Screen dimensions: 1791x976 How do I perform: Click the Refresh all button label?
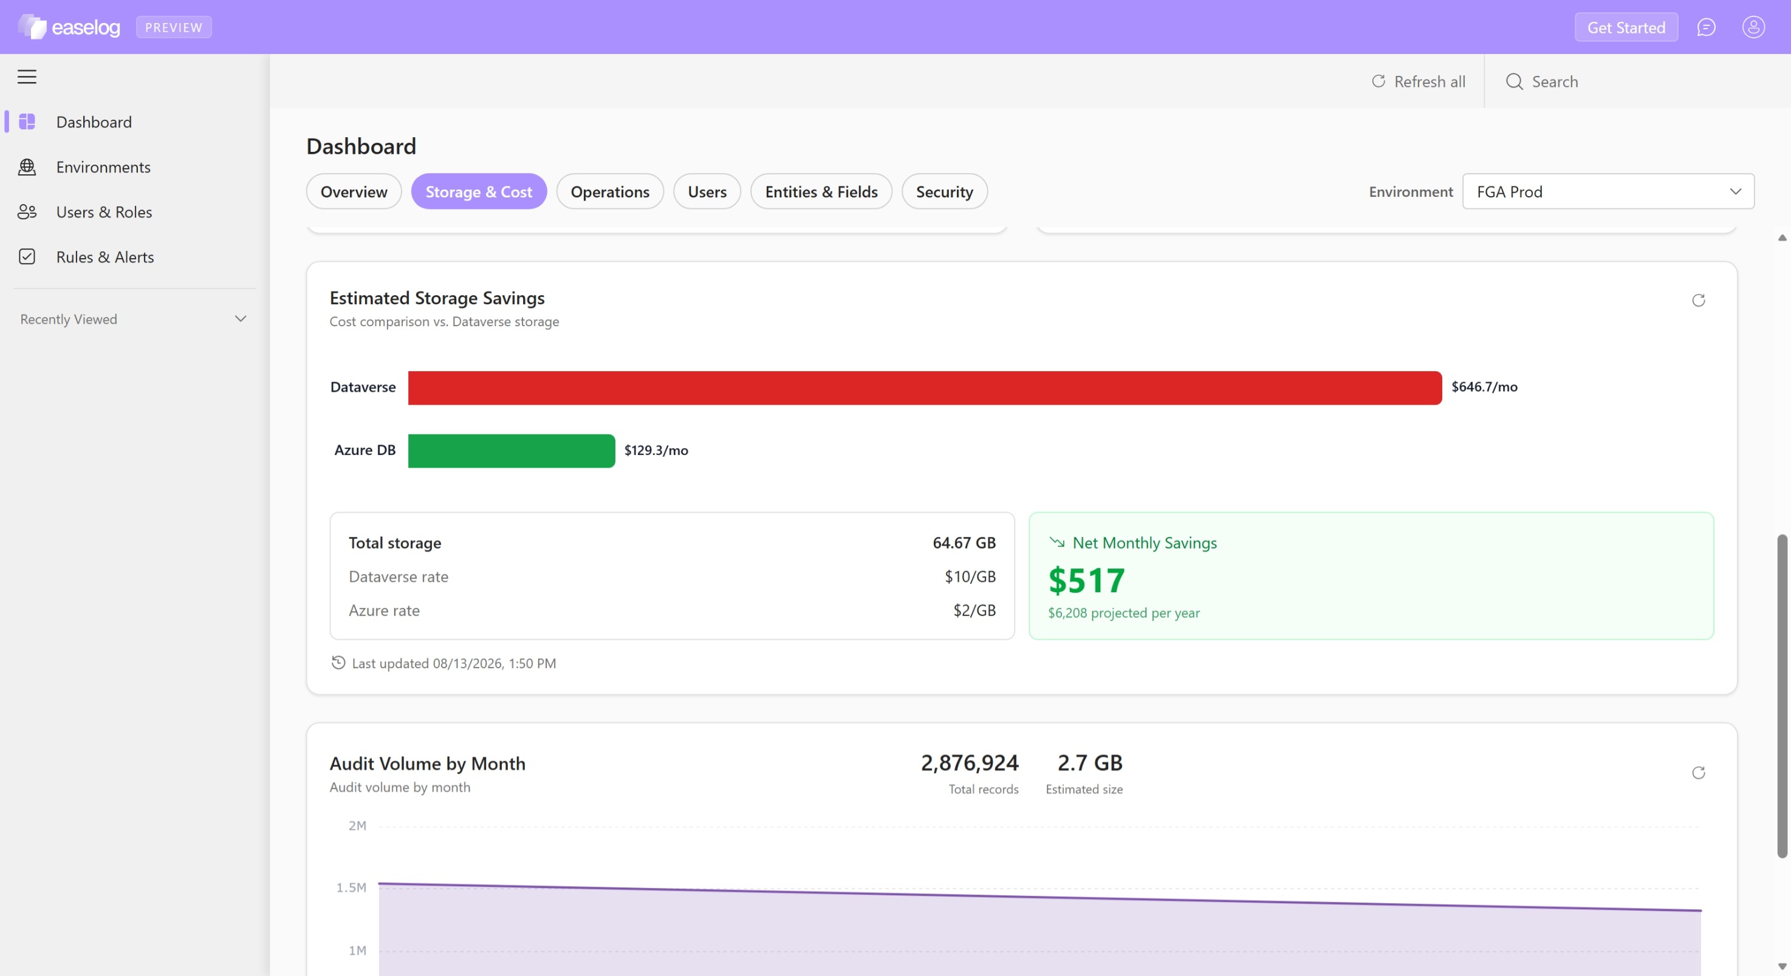point(1430,81)
